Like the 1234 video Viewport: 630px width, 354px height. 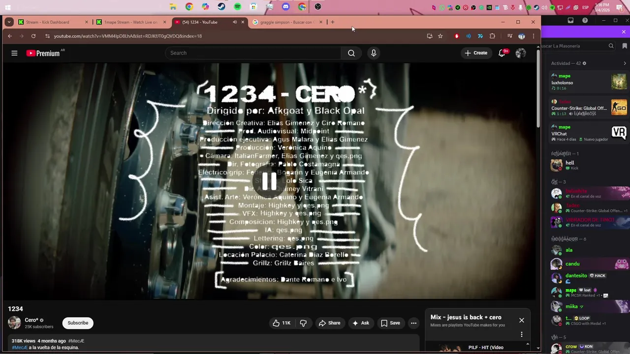pyautogui.click(x=282, y=323)
